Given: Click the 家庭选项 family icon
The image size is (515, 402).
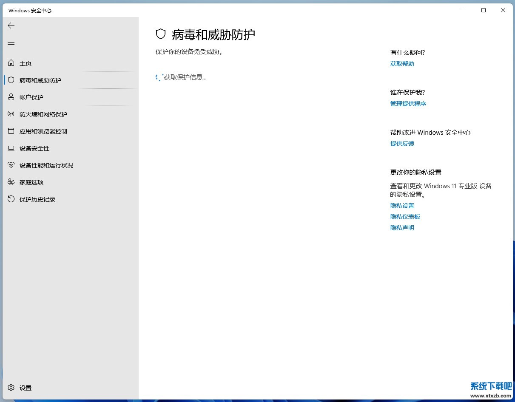Looking at the screenshot, I should coord(11,182).
